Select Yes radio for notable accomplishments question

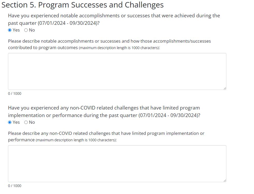click(x=10, y=30)
